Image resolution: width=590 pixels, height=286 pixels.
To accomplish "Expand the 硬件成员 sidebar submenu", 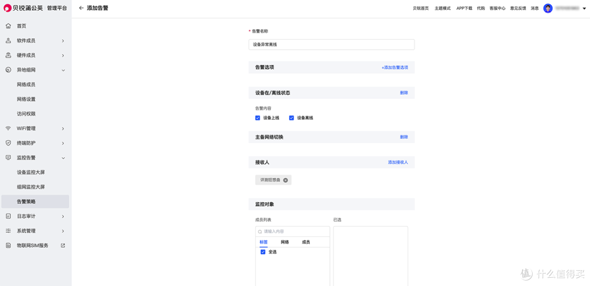I will coord(63,55).
